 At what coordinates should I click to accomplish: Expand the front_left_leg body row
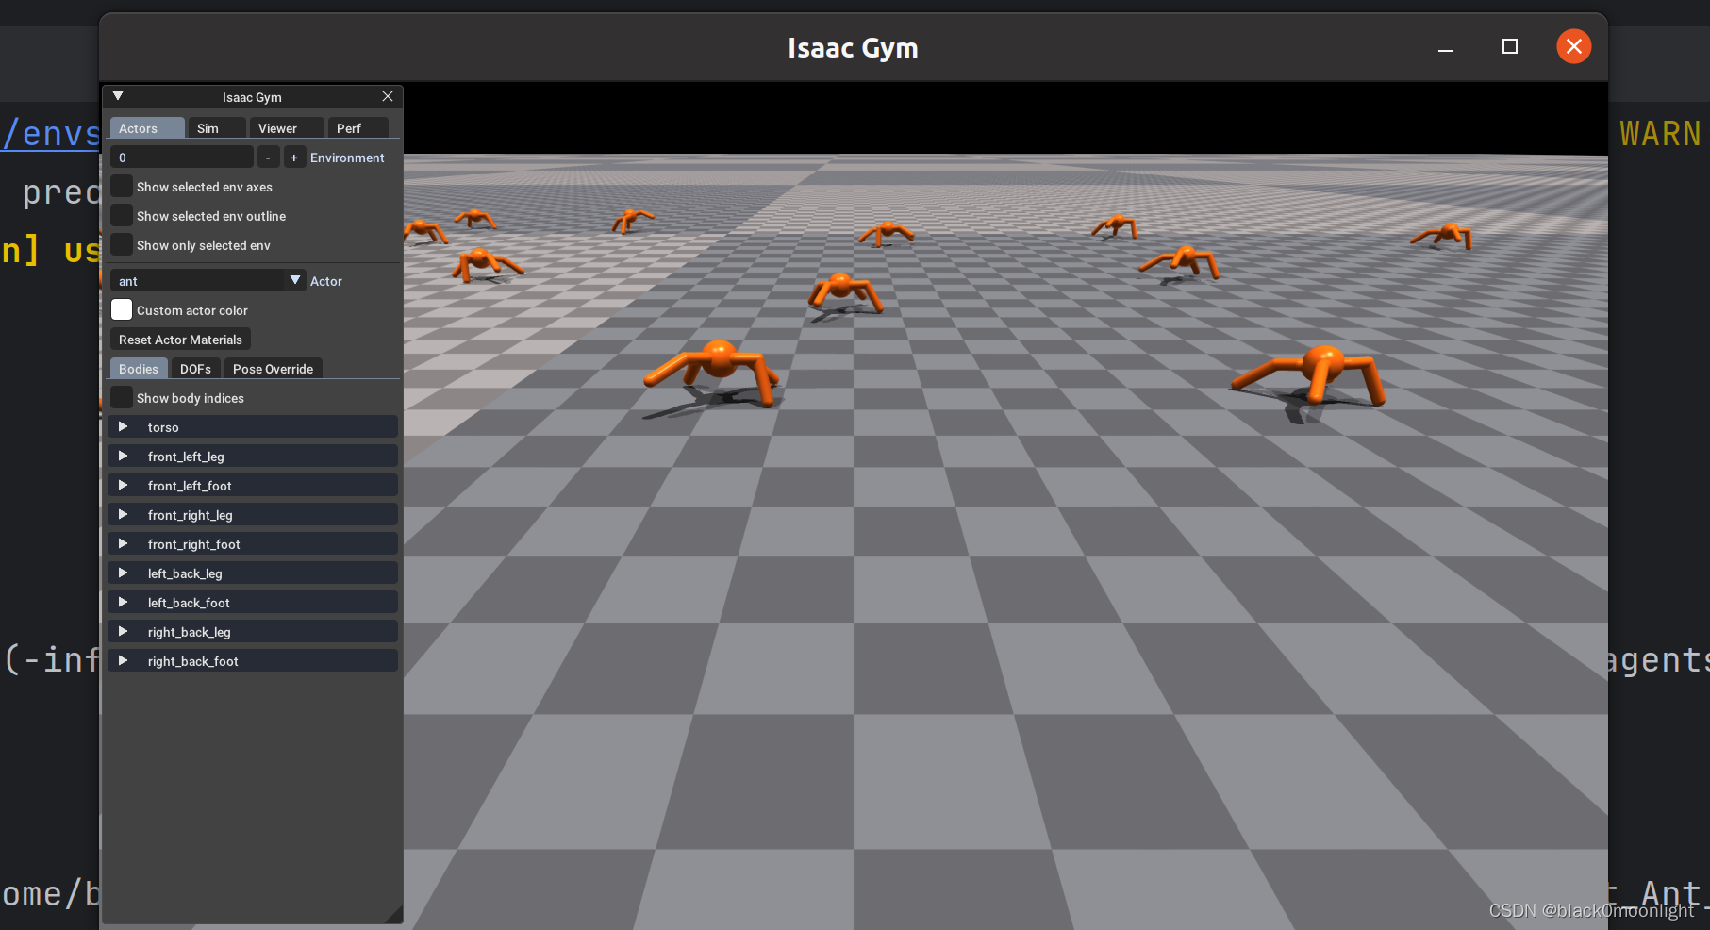coord(253,457)
